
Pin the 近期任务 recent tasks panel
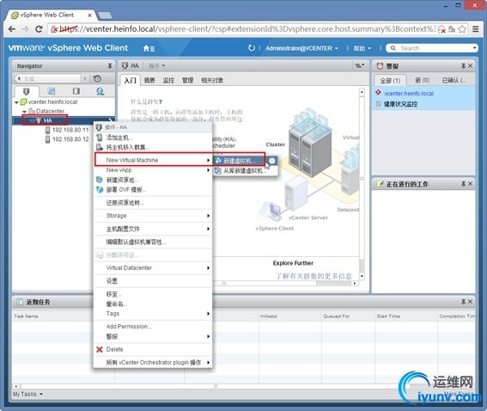coord(463,302)
